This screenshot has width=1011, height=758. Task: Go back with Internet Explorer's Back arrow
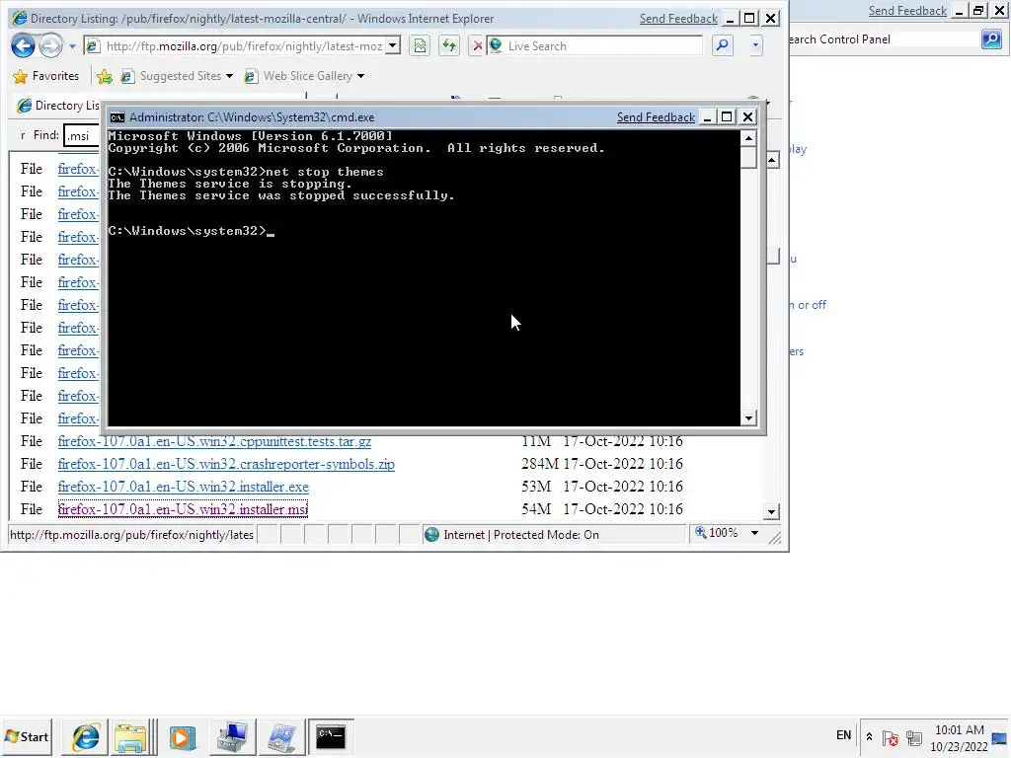[23, 45]
